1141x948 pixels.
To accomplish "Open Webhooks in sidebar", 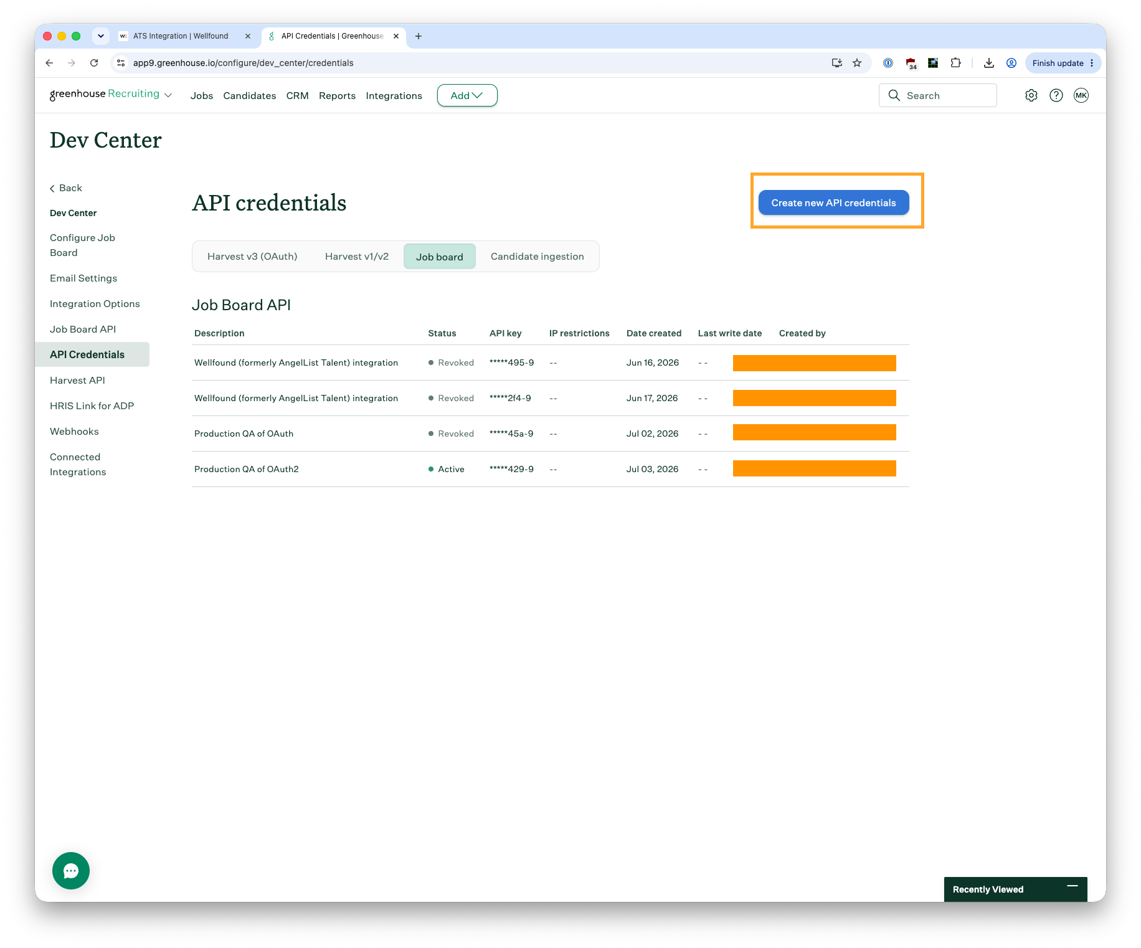I will [74, 432].
